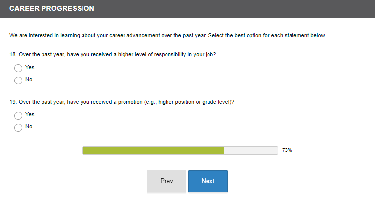Click the CAREER PROGRESSION section heading

point(52,9)
